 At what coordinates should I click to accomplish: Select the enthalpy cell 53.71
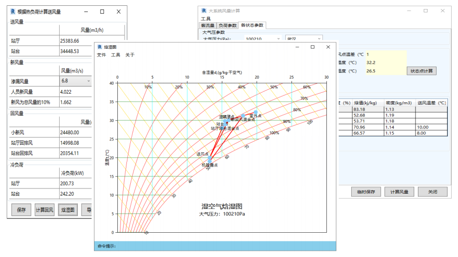point(368,121)
